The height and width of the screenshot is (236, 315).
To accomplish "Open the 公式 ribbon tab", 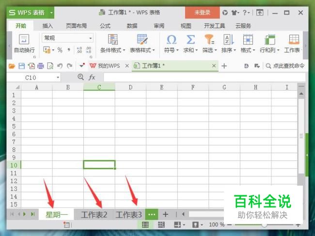I will pyautogui.click(x=105, y=26).
